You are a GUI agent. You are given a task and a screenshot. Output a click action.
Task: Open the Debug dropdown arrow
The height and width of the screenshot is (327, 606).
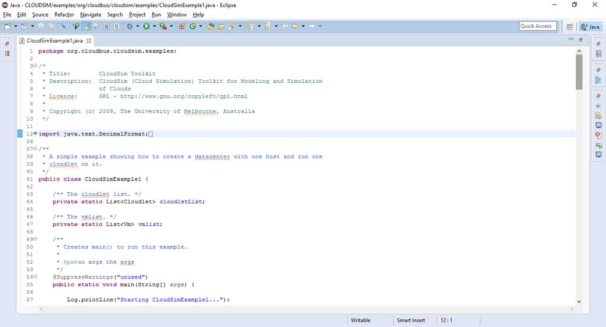[137, 26]
